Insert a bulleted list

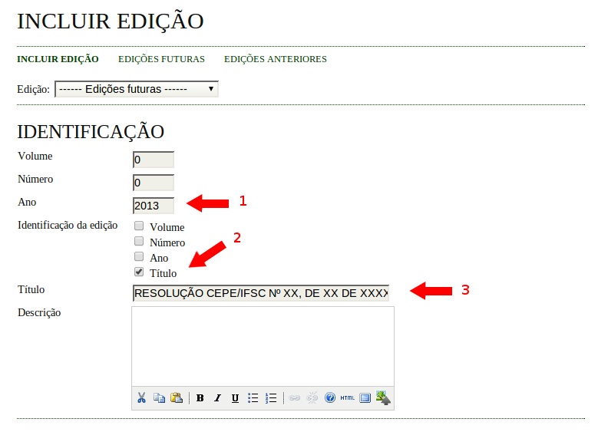pyautogui.click(x=253, y=397)
